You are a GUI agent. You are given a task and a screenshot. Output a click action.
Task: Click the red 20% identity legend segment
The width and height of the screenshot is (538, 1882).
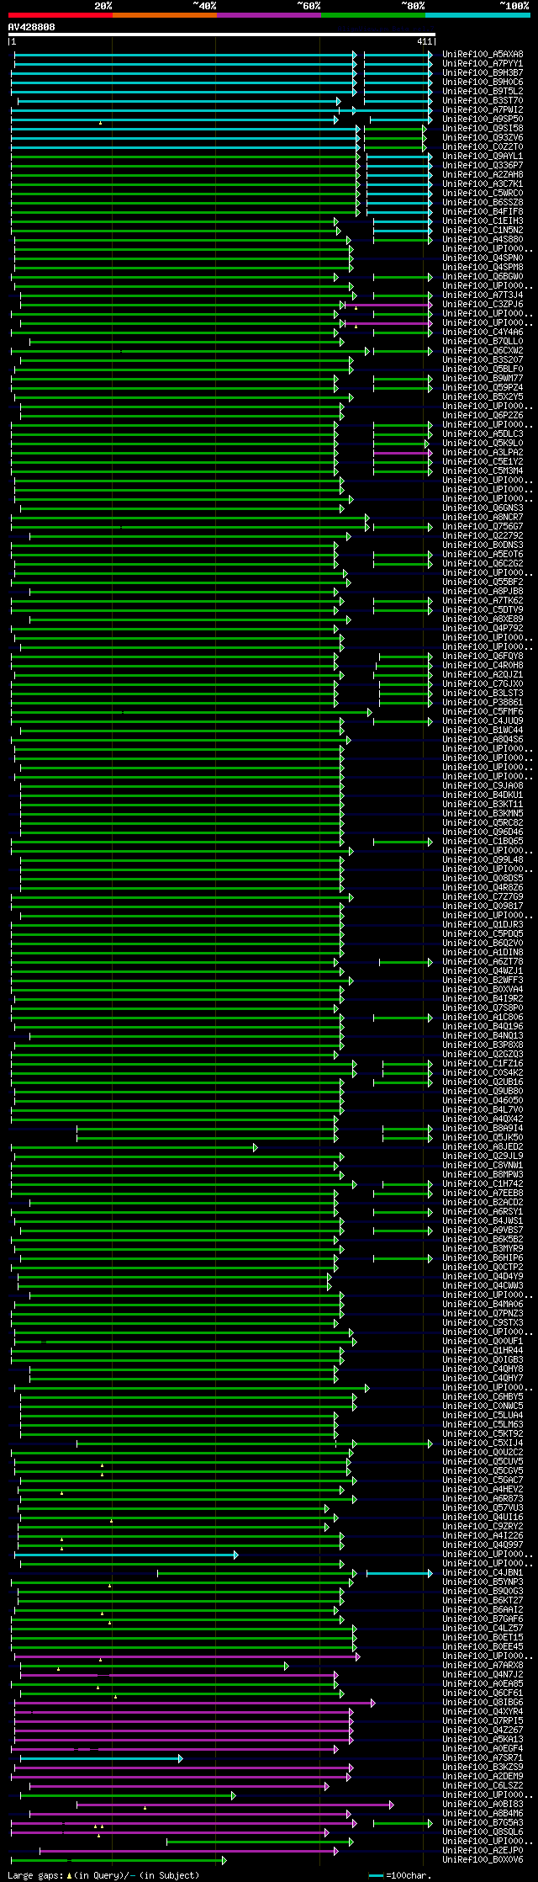pyautogui.click(x=61, y=15)
